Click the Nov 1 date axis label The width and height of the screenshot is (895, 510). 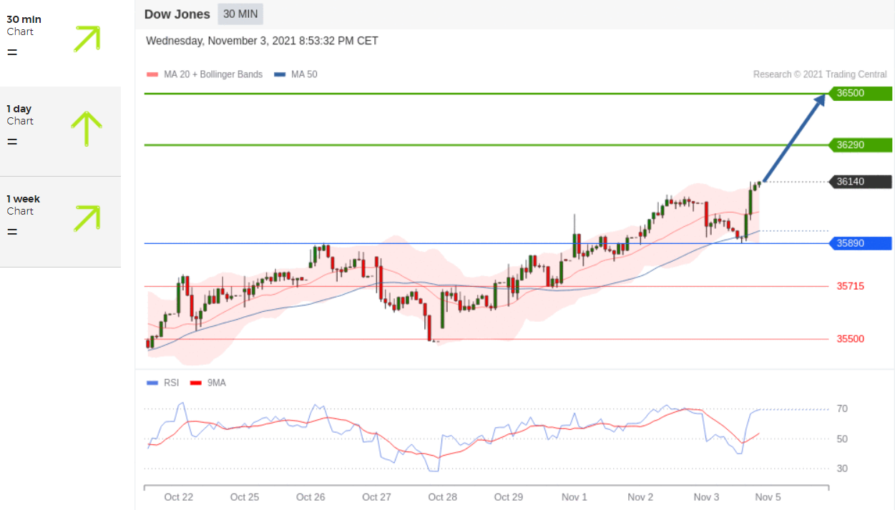[574, 497]
